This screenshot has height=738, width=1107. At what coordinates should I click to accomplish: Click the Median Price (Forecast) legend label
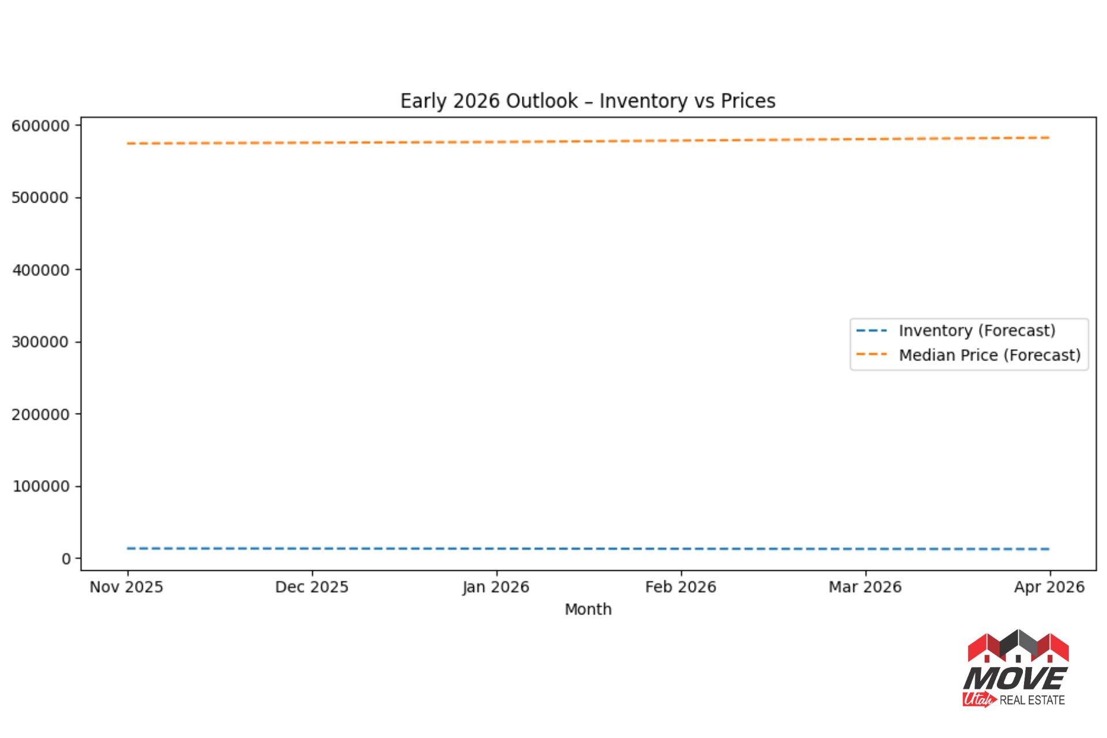(989, 355)
